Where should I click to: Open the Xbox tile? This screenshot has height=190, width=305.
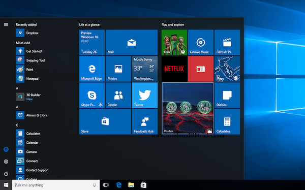pyautogui.click(x=174, y=42)
